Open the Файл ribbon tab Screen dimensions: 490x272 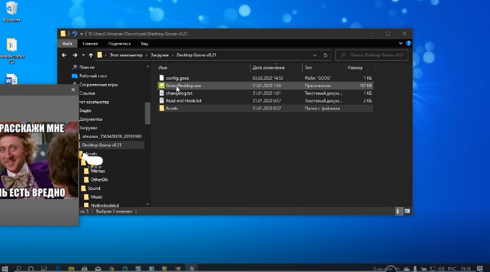(x=67, y=43)
